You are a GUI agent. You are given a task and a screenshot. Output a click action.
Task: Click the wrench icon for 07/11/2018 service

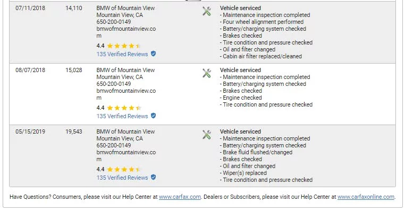(207, 11)
